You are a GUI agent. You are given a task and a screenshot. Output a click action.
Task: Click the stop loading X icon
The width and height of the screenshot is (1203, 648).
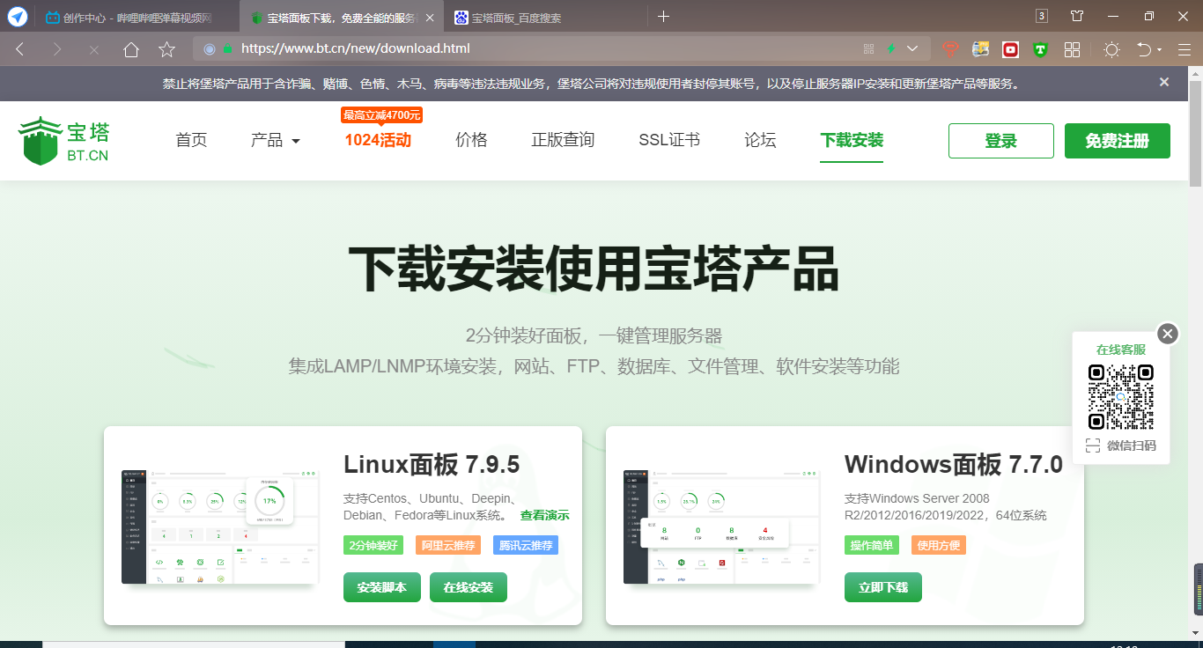pyautogui.click(x=94, y=49)
